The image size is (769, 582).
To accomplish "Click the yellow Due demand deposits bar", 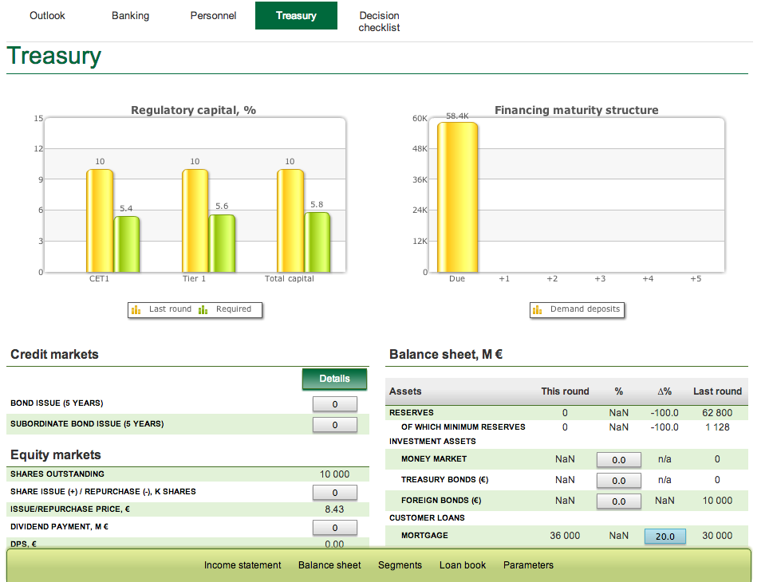I will pos(457,197).
